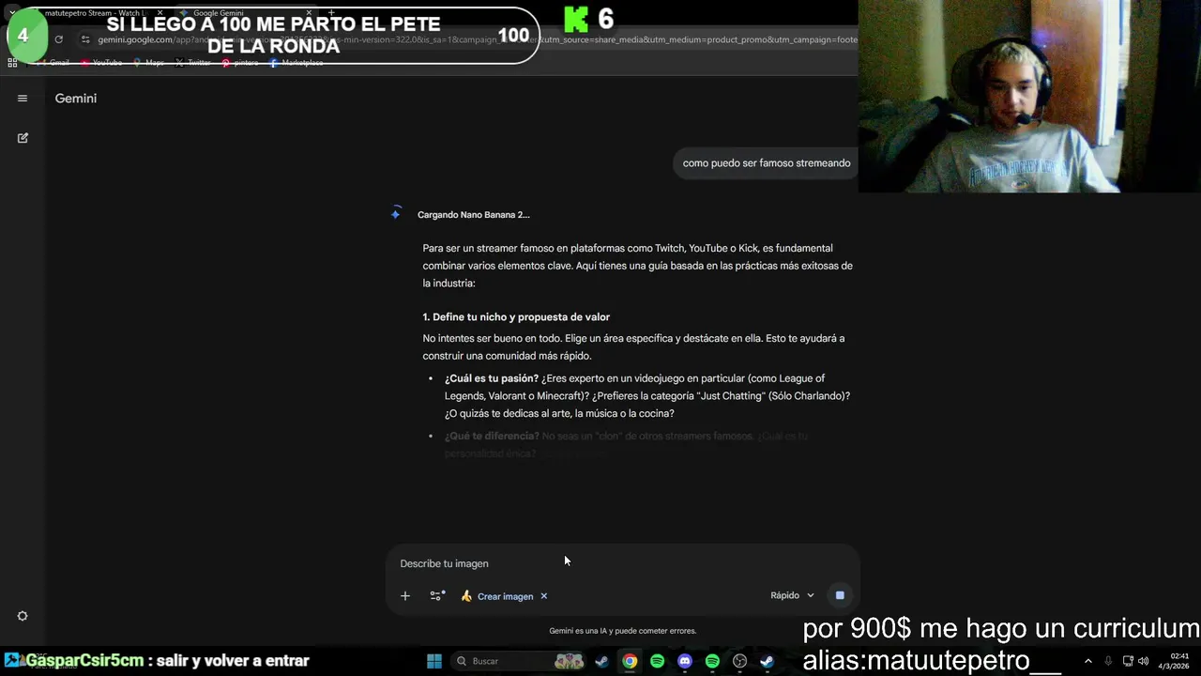Open the Twitter bookmark

point(192,63)
